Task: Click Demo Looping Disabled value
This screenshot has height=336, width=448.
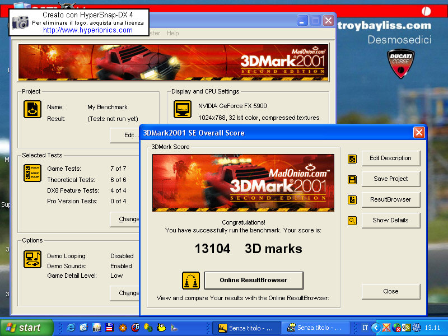Action: pyautogui.click(x=122, y=256)
